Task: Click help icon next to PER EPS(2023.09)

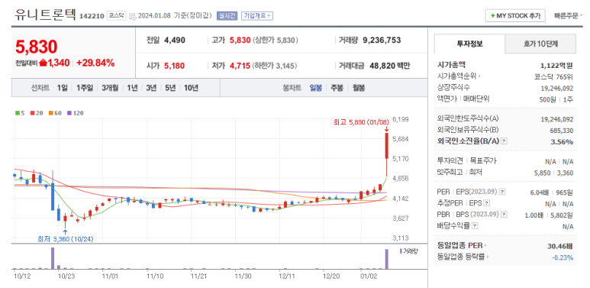Action: tap(503, 192)
